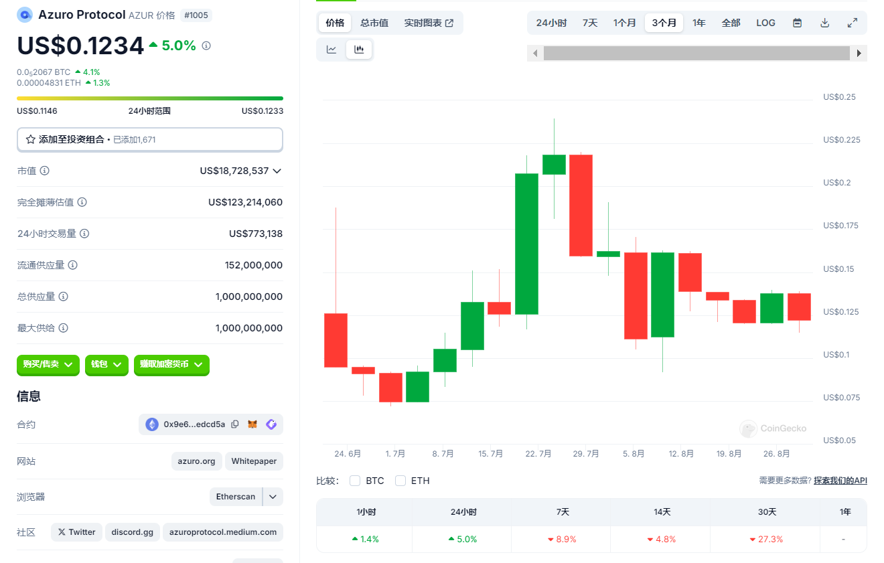Click the #1005 rank badge

[x=196, y=15]
